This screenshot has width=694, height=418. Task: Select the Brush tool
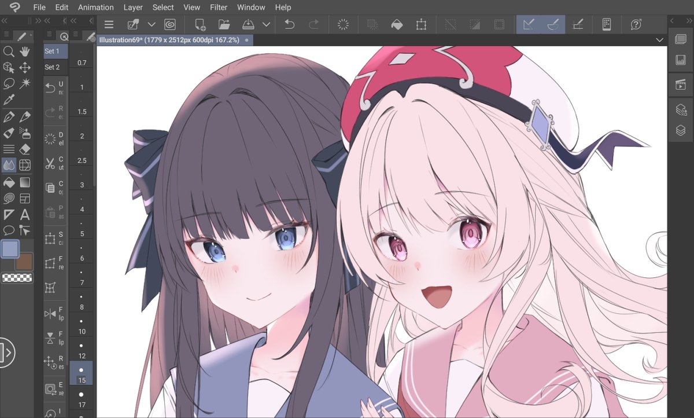[9, 133]
